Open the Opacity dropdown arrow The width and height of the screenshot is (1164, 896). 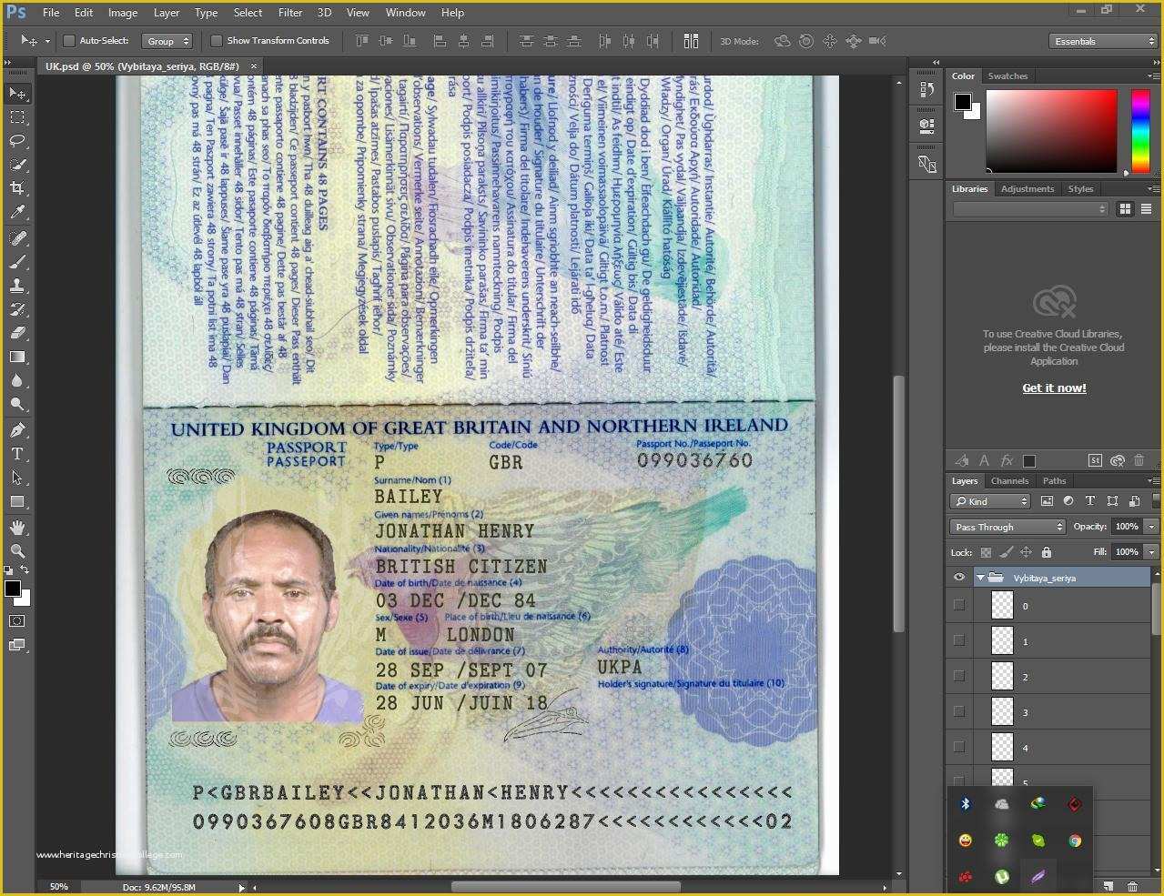coord(1151,527)
